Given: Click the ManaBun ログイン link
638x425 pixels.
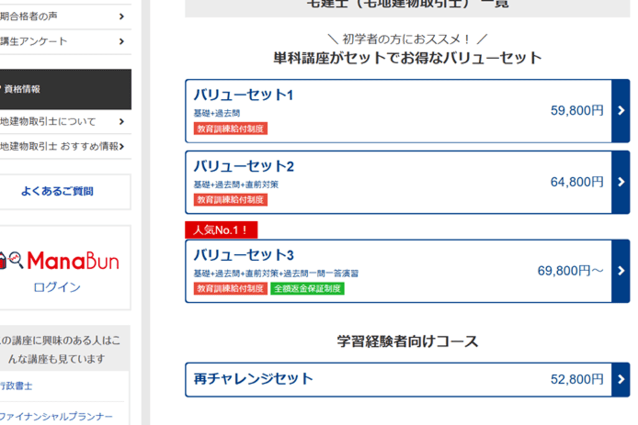Looking at the screenshot, I should tap(57, 288).
